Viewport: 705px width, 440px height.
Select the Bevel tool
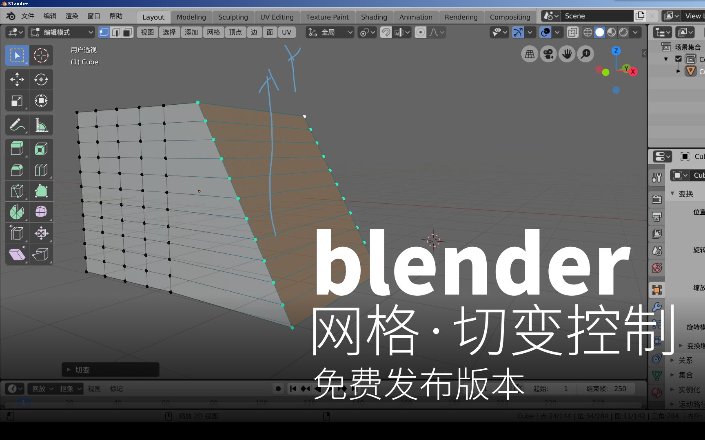point(17,170)
